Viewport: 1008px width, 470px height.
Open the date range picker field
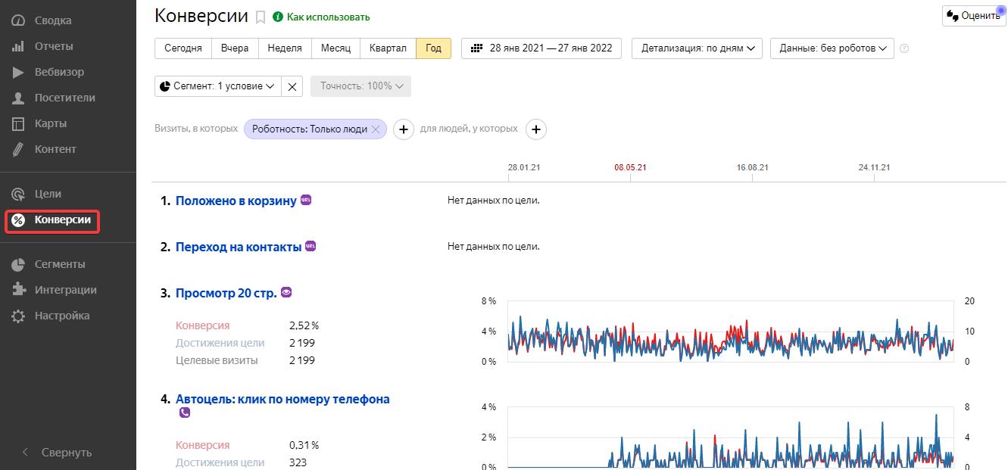[x=541, y=48]
